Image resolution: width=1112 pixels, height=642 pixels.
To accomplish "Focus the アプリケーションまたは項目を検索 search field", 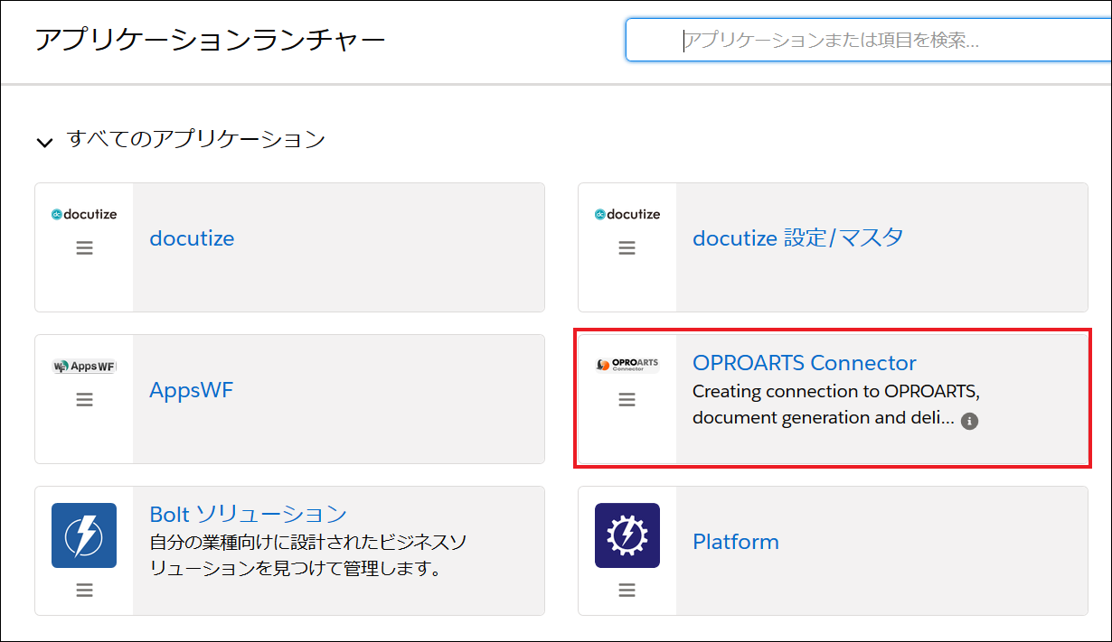I will pos(868,40).
